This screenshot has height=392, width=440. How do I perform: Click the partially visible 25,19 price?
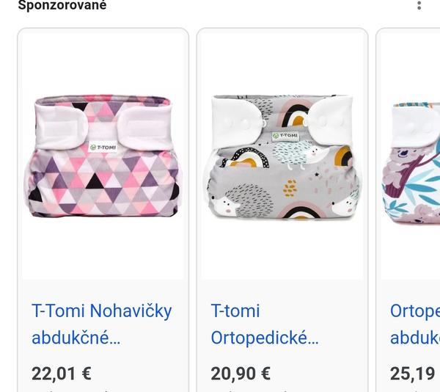pyautogui.click(x=413, y=374)
